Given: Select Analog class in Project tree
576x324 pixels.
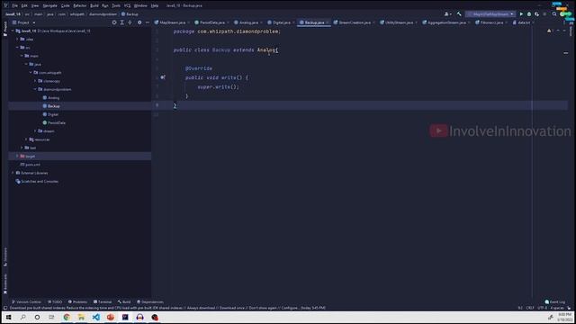Looking at the screenshot, I should coord(51,98).
